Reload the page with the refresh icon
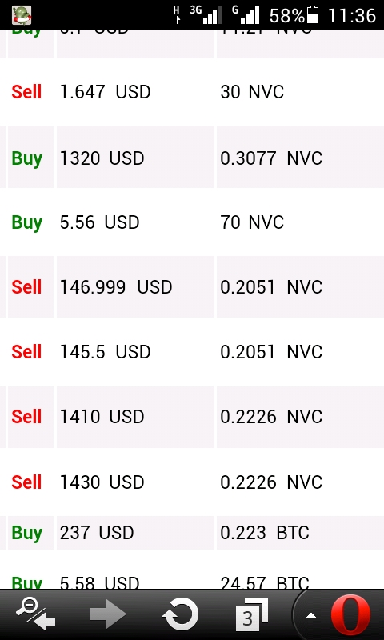Screen dimensions: 384x640 tap(180, 614)
